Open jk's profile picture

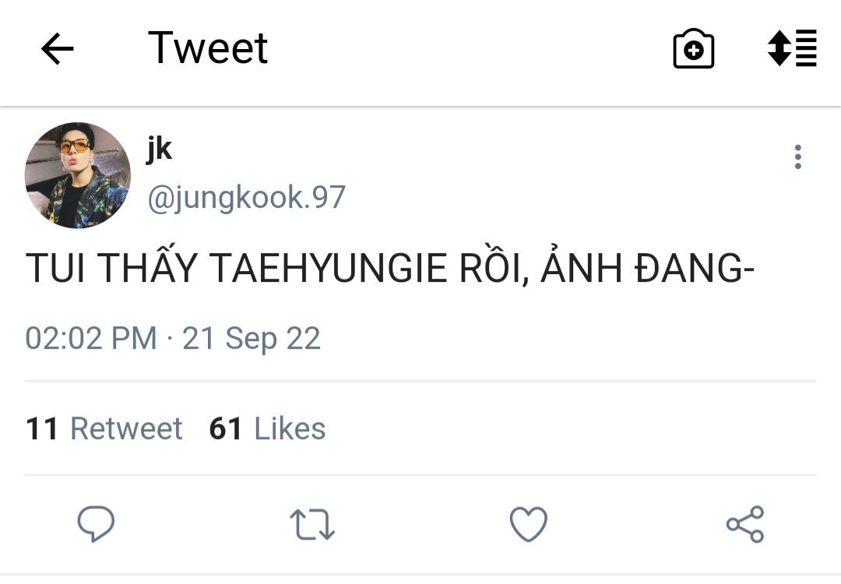(x=78, y=175)
